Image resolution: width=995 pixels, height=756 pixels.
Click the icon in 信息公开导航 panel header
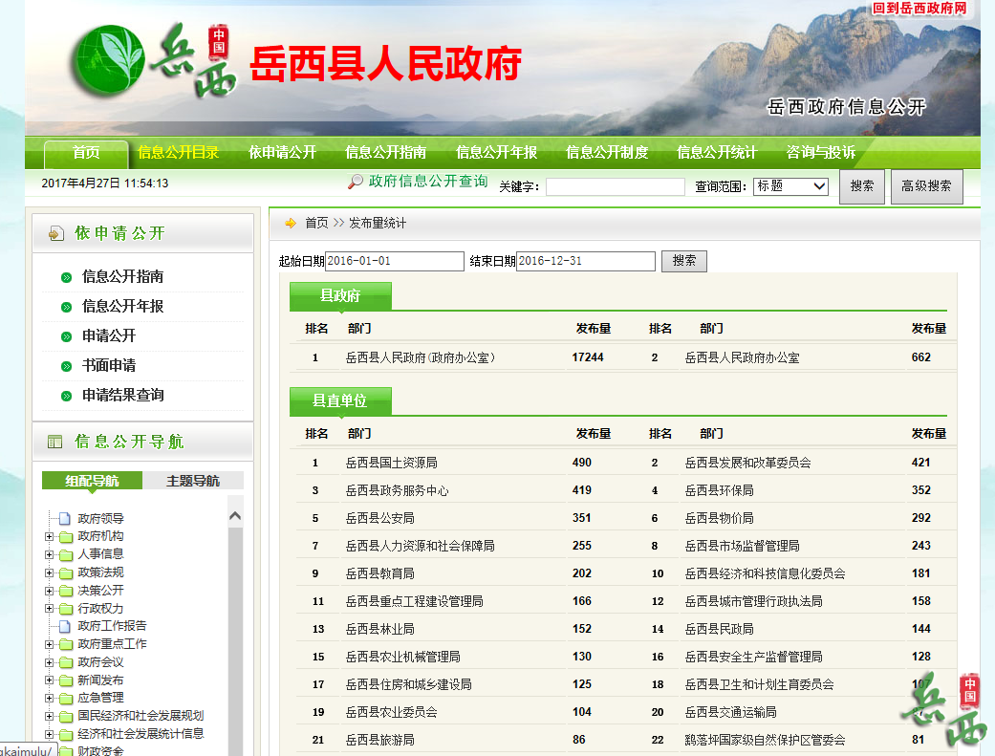[55, 442]
